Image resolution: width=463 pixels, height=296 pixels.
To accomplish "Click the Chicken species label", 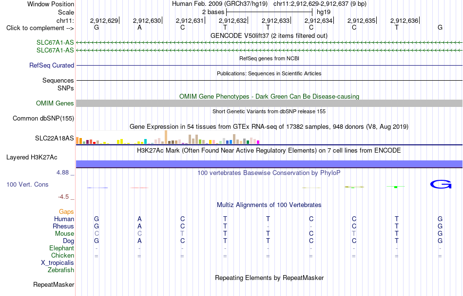I will coord(62,256).
